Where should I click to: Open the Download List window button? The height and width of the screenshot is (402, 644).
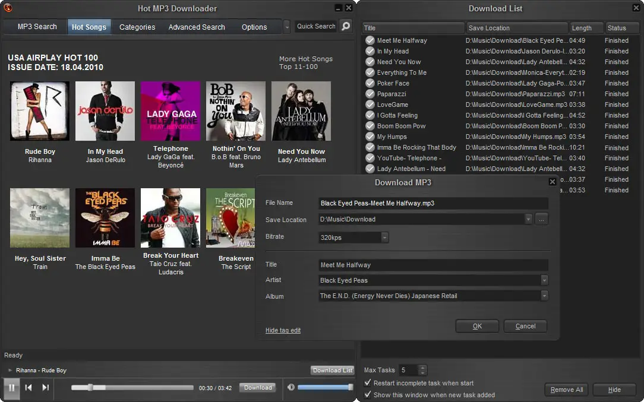pyautogui.click(x=332, y=371)
